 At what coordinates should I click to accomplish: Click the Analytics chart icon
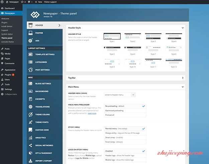coord(30,138)
